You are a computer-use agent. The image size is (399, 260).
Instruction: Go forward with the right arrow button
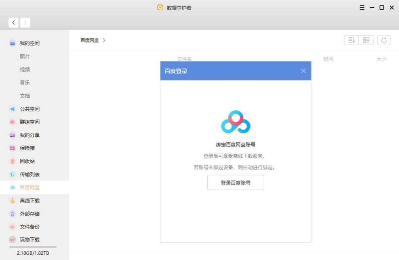(x=25, y=23)
